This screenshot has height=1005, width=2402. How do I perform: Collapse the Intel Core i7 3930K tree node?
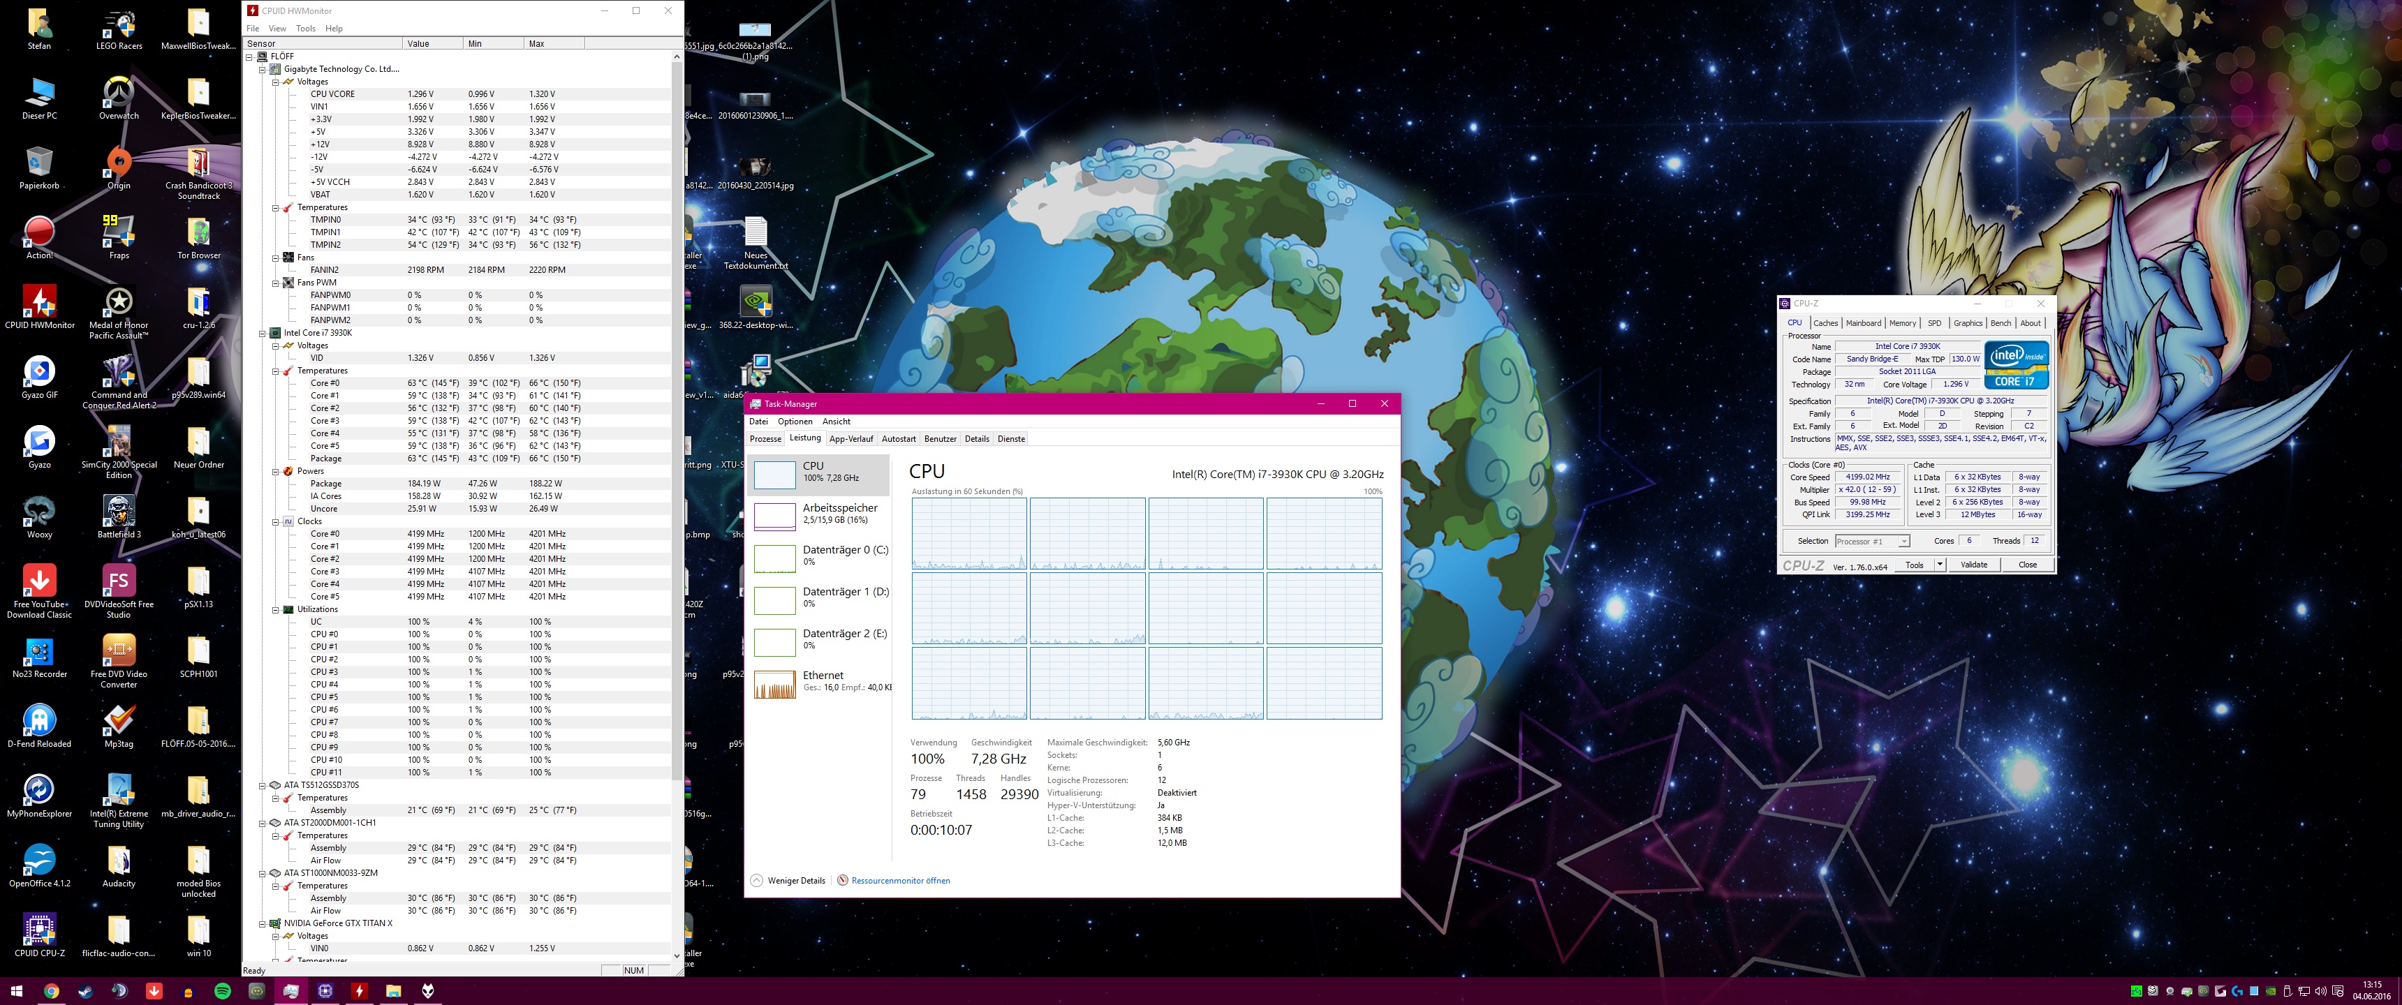[262, 333]
